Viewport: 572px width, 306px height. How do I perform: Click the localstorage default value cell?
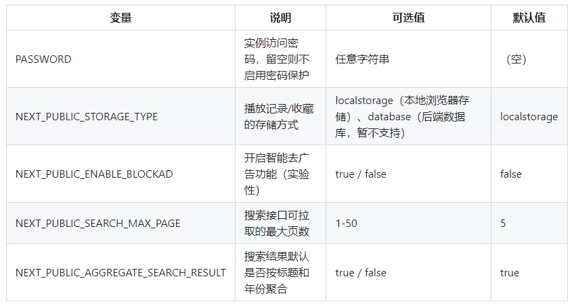(x=529, y=117)
